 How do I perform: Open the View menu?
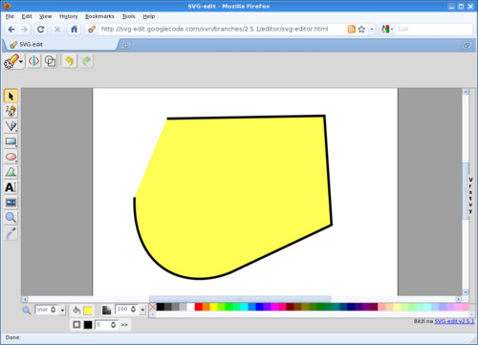[x=46, y=16]
